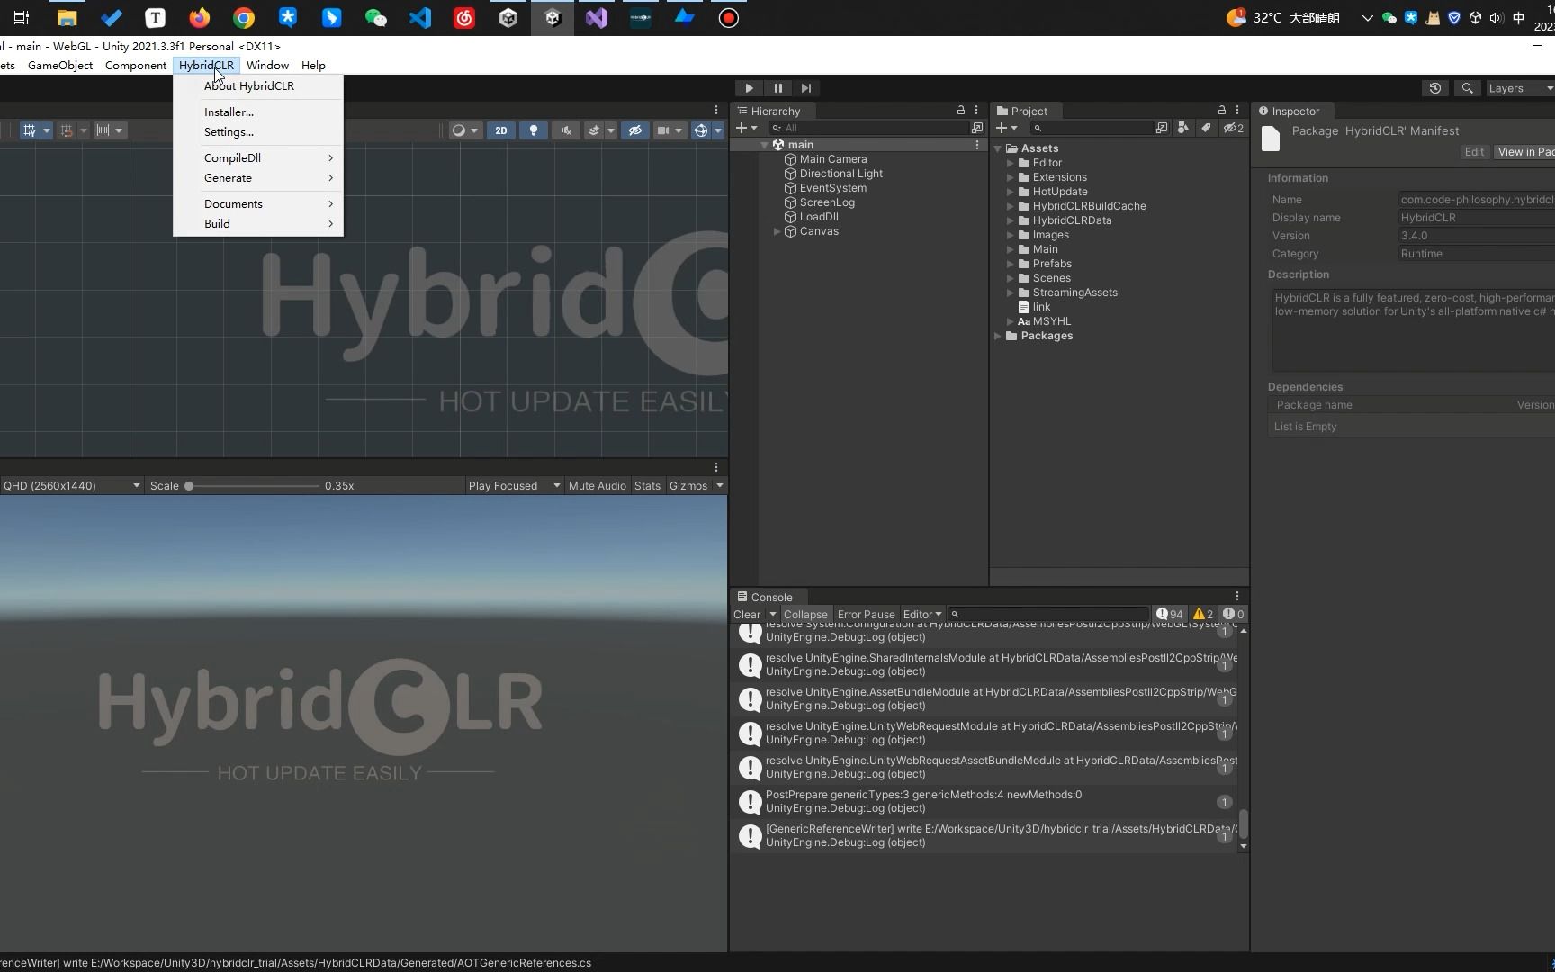The width and height of the screenshot is (1555, 972).
Task: Toggle scene audio mute icon
Action: tap(566, 130)
